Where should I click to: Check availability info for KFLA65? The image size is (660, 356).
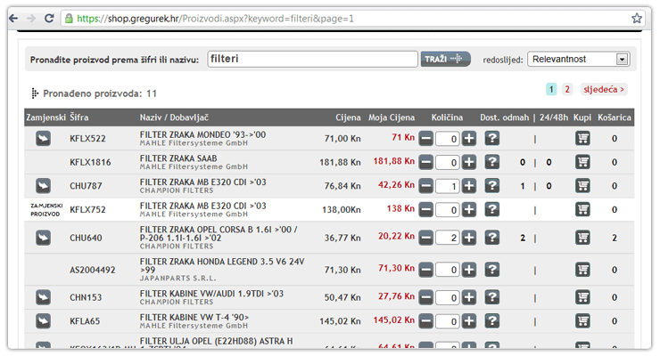492,321
